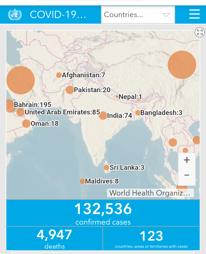Viewport: 206px width, 254px height.
Task: Click the COVID-19 header title
Action: point(58,15)
